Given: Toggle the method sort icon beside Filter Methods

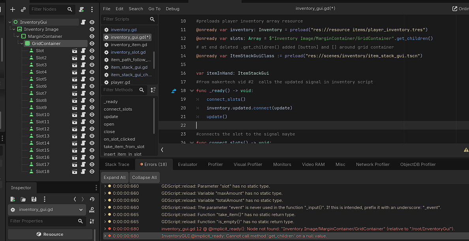Looking at the screenshot, I should [x=153, y=90].
